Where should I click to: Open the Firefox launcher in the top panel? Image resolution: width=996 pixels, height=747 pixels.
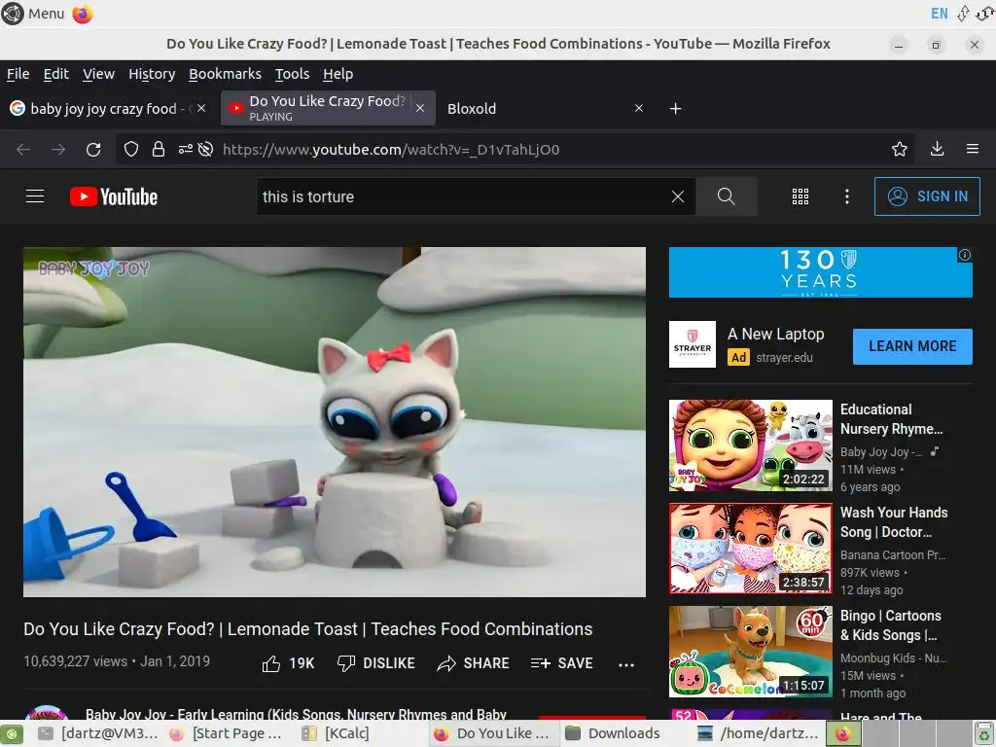(x=83, y=14)
